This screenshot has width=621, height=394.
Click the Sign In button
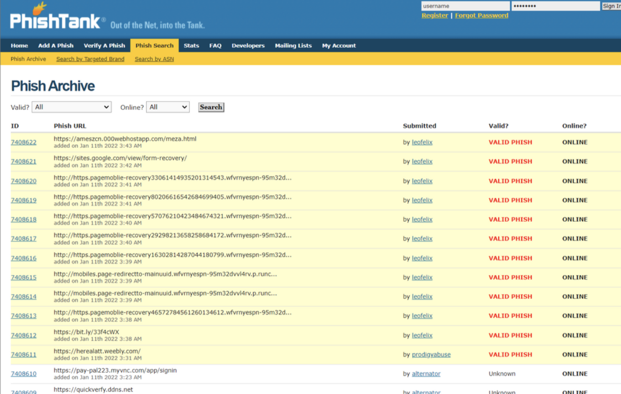[611, 6]
